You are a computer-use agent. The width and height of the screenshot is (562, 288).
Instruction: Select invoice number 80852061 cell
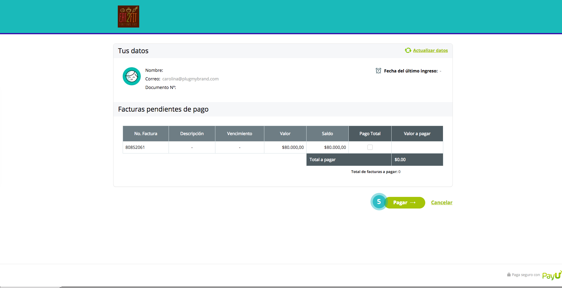(x=135, y=147)
